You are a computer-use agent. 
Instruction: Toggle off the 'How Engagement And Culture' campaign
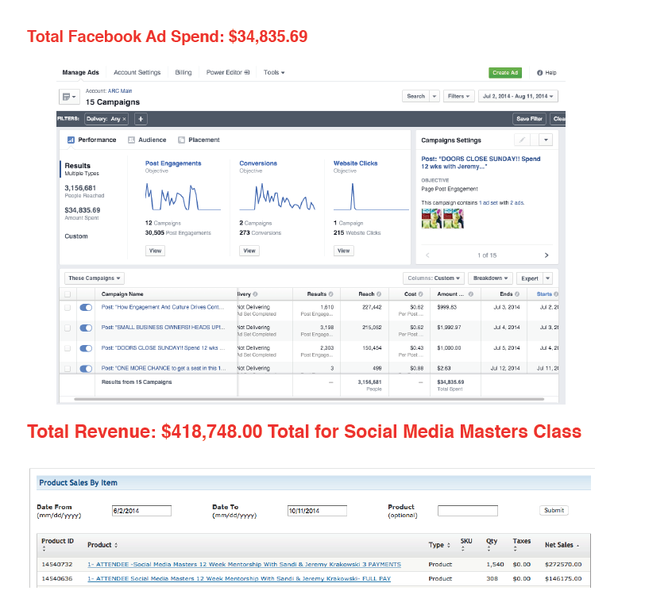(x=87, y=306)
